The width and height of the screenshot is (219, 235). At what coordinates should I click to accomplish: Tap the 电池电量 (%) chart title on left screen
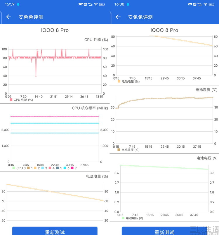coord(97,176)
